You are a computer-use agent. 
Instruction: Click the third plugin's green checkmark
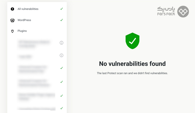(61, 68)
